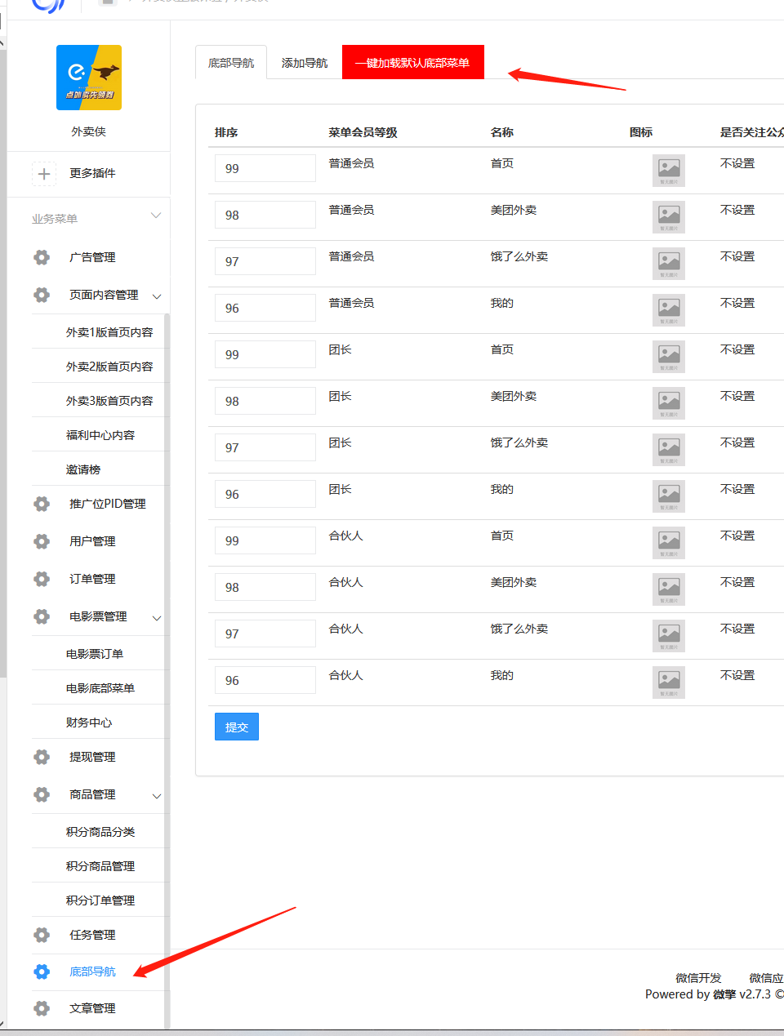
Task: Click the 外卖侠 app logo
Action: click(88, 78)
